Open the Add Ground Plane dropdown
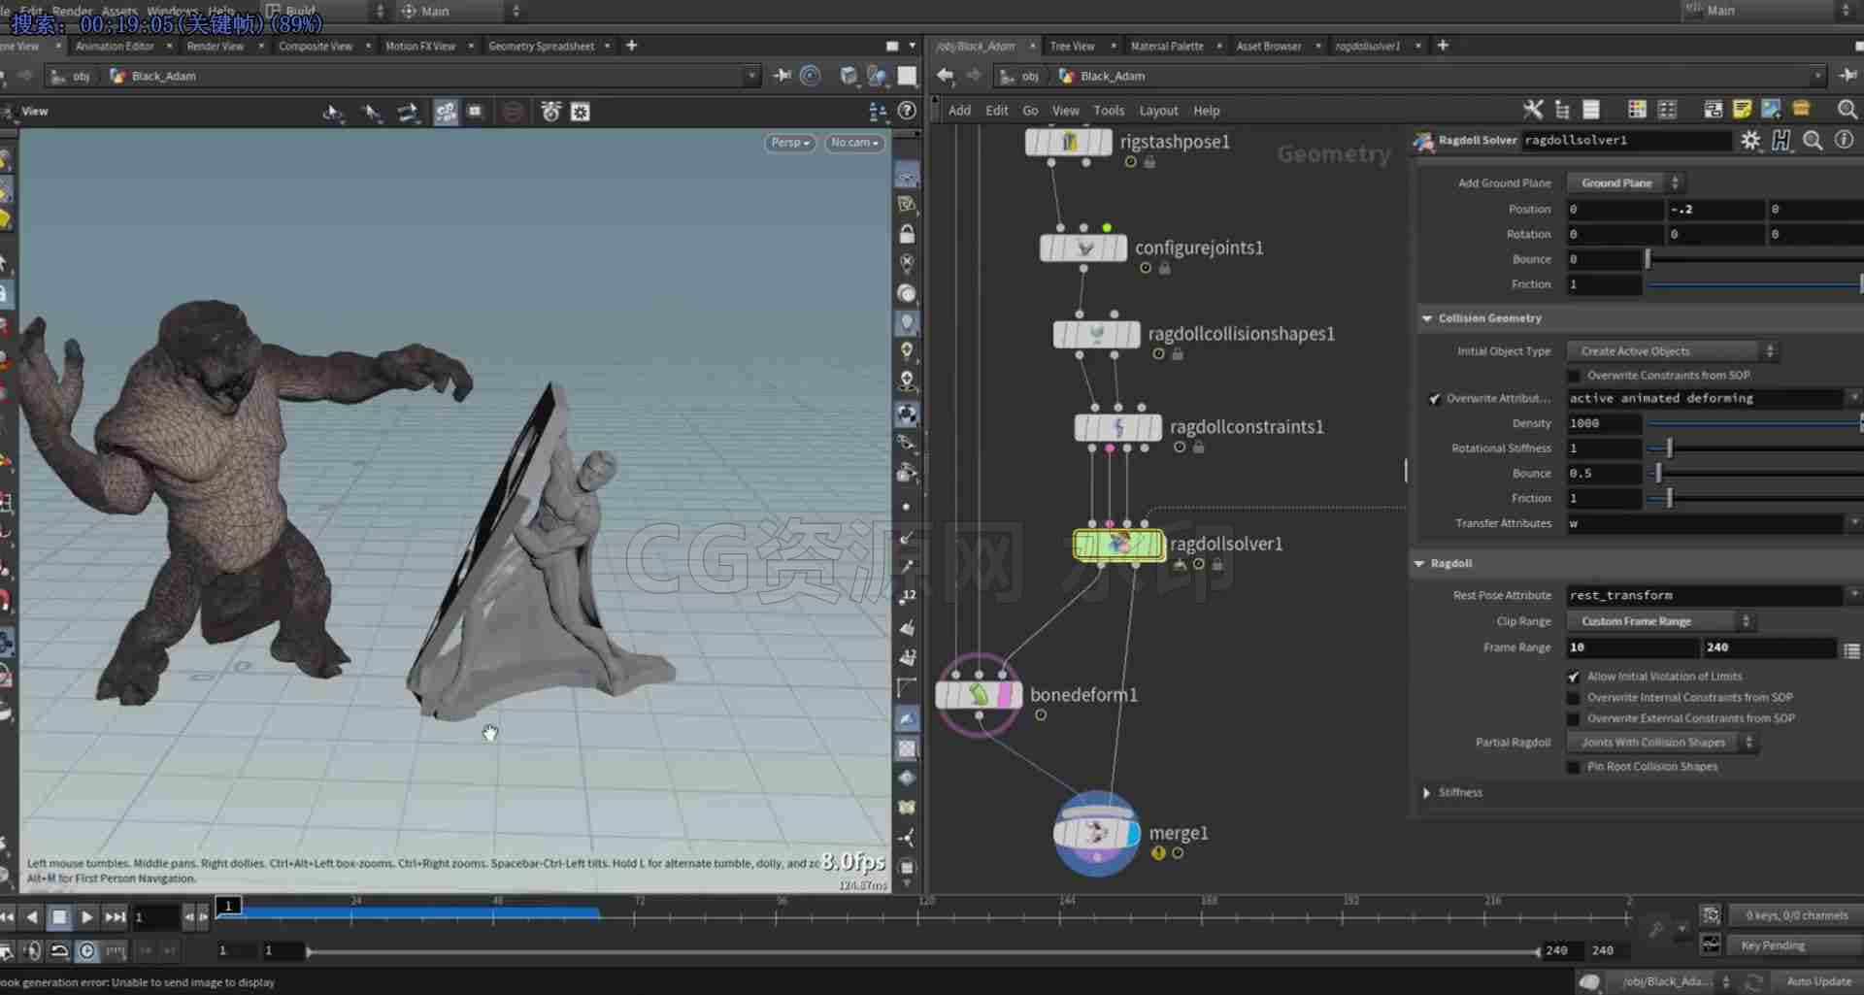Viewport: 1864px width, 995px height. point(1625,182)
